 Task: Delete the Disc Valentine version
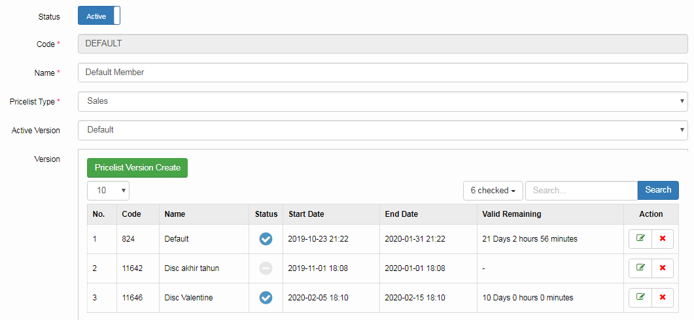click(662, 298)
